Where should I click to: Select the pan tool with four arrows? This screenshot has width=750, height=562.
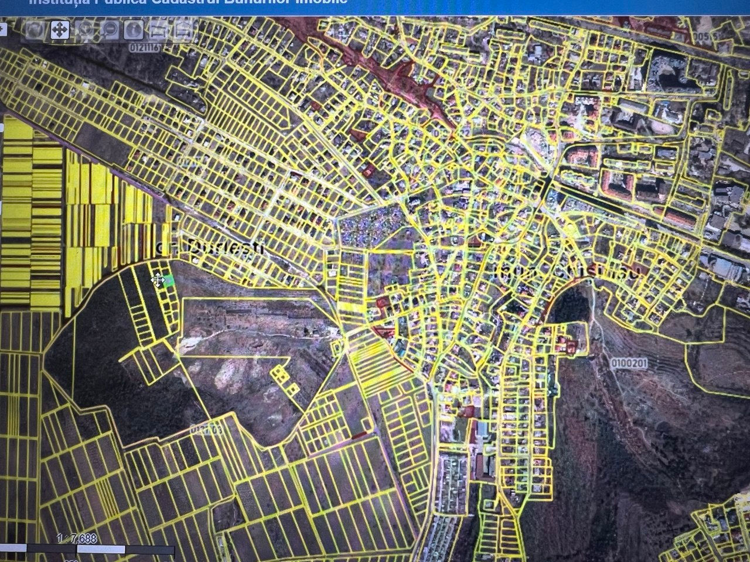[60, 29]
